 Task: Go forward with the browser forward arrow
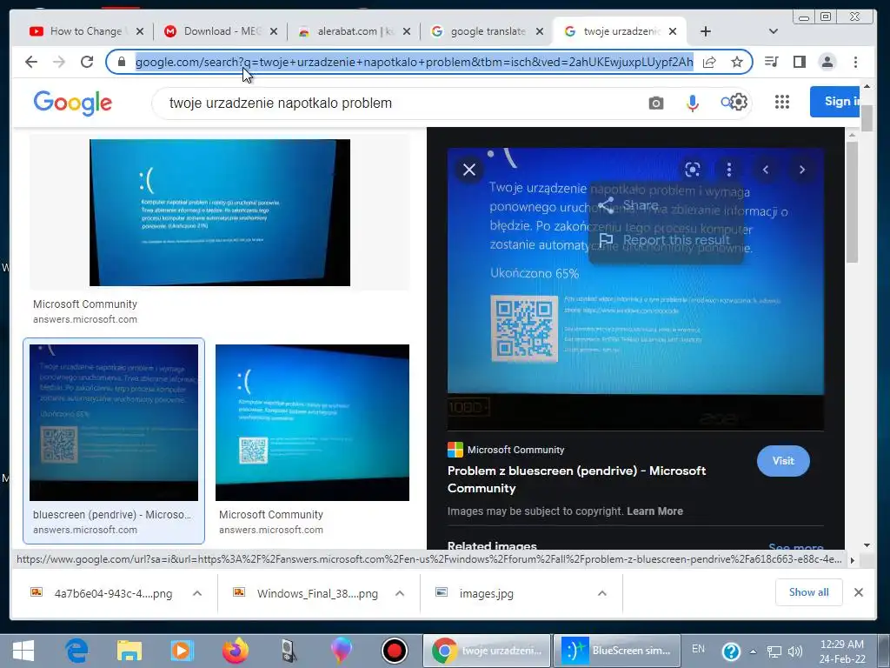click(59, 62)
